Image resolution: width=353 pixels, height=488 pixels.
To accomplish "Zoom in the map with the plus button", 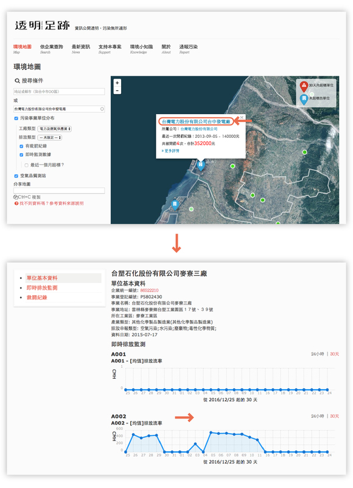I will (117, 83).
